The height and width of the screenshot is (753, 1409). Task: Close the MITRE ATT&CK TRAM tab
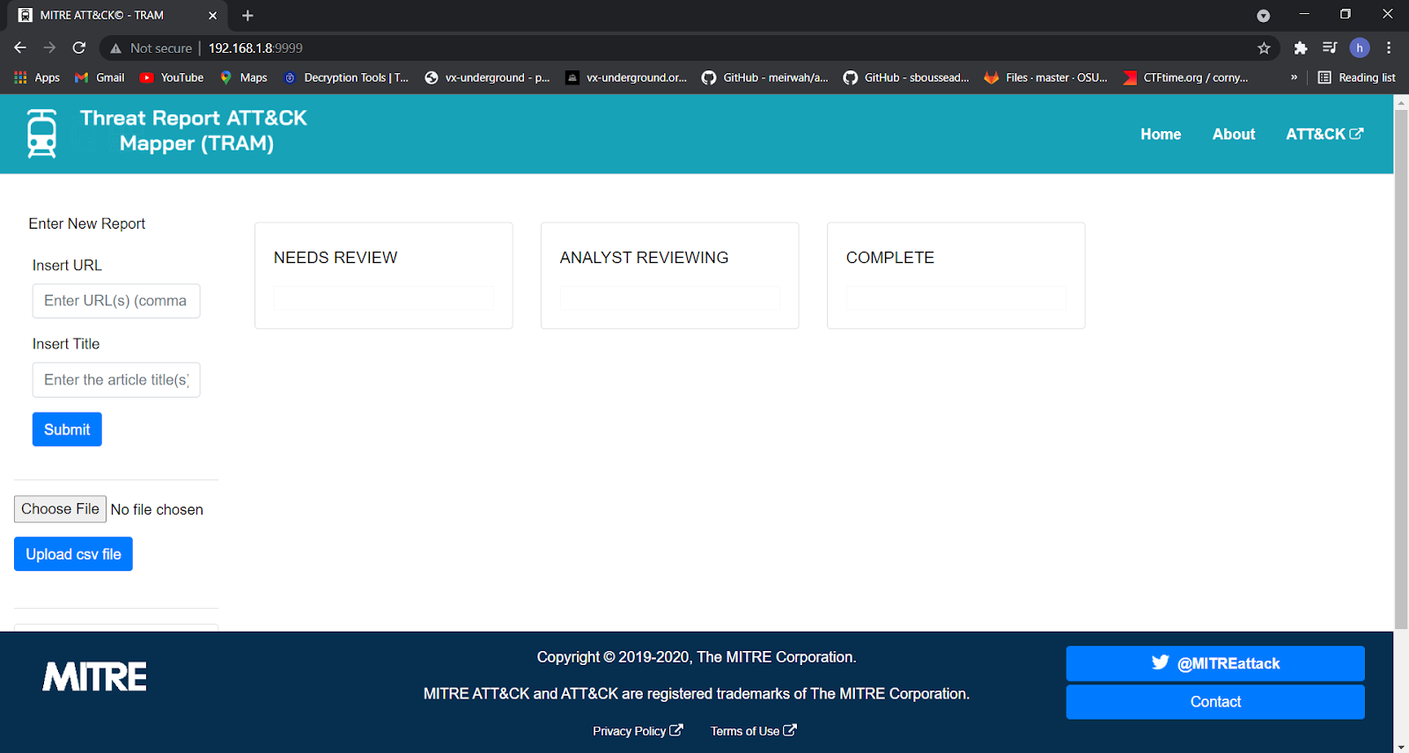[x=212, y=16]
